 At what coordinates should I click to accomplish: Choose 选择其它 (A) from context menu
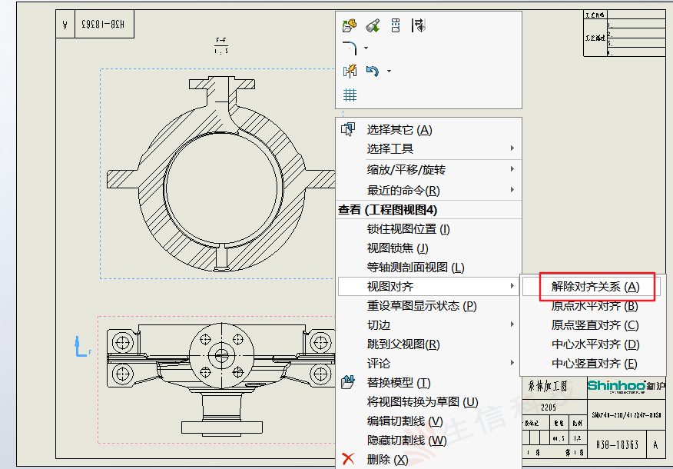point(429,130)
